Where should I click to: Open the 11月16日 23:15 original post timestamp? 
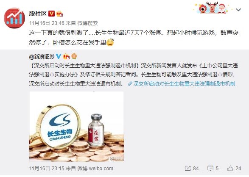pos(47,169)
